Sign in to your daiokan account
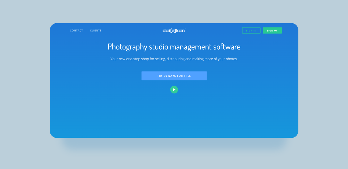Viewport: 348px width, 169px height. click(x=251, y=30)
